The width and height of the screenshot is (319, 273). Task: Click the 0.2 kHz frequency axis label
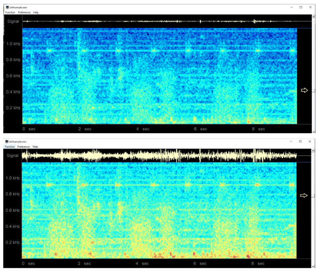pos(13,108)
